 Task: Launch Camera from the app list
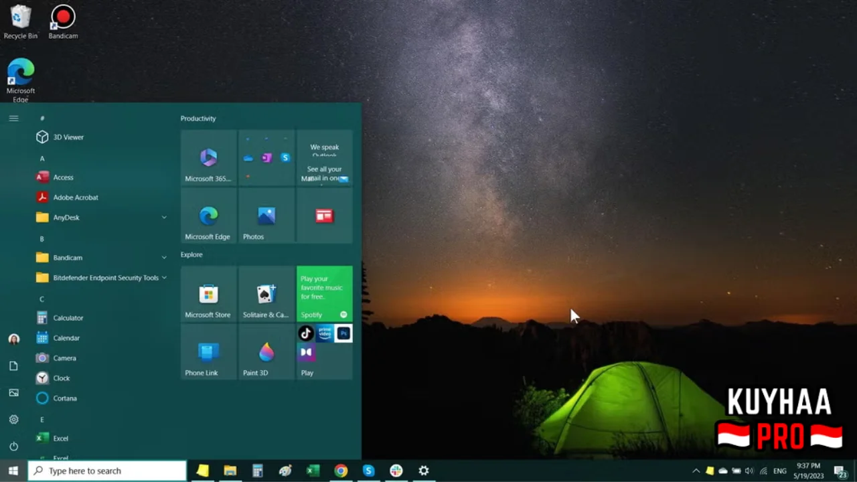pos(100,358)
